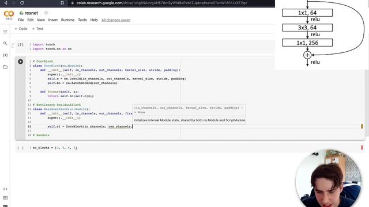Click the '# ResNetx' comment line
369x207 pixels.
pyautogui.click(x=41, y=135)
